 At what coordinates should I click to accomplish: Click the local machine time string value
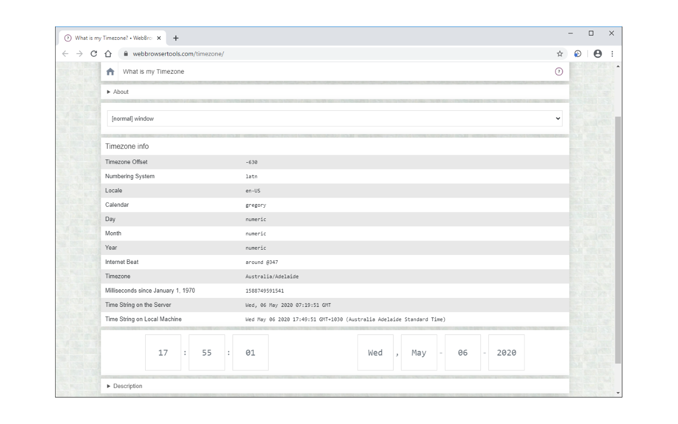[345, 320]
